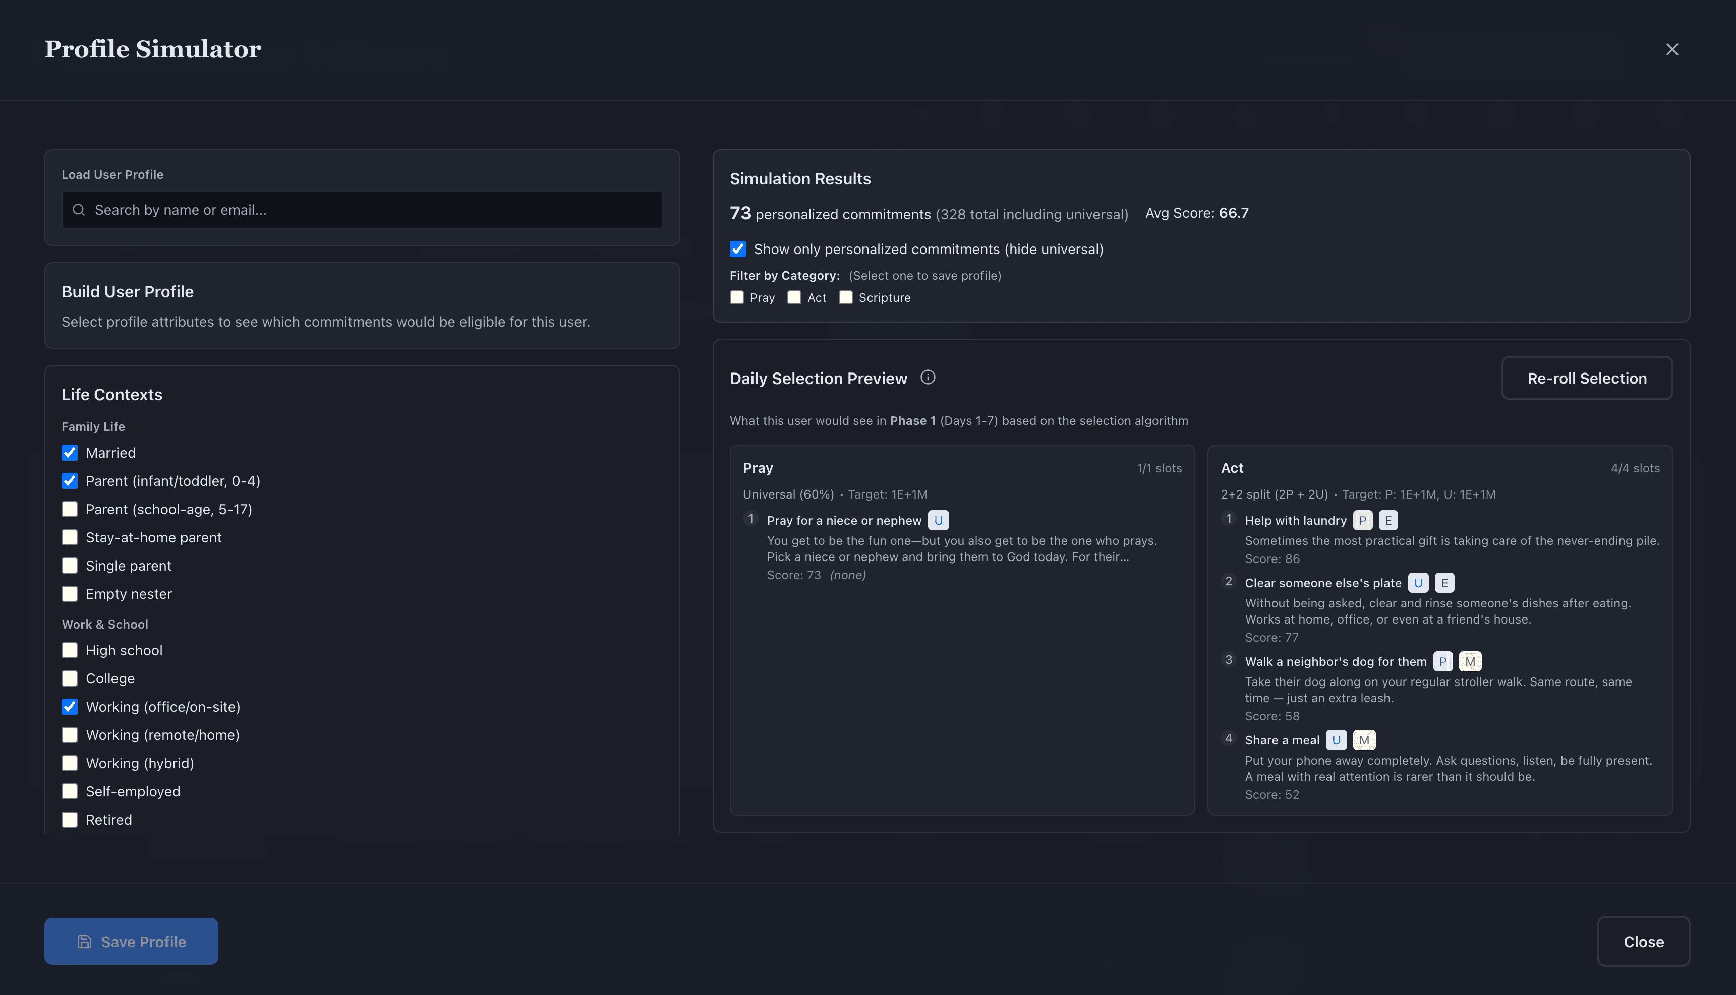Tick the Self-employed checkbox
This screenshot has width=1736, height=995.
[70, 791]
